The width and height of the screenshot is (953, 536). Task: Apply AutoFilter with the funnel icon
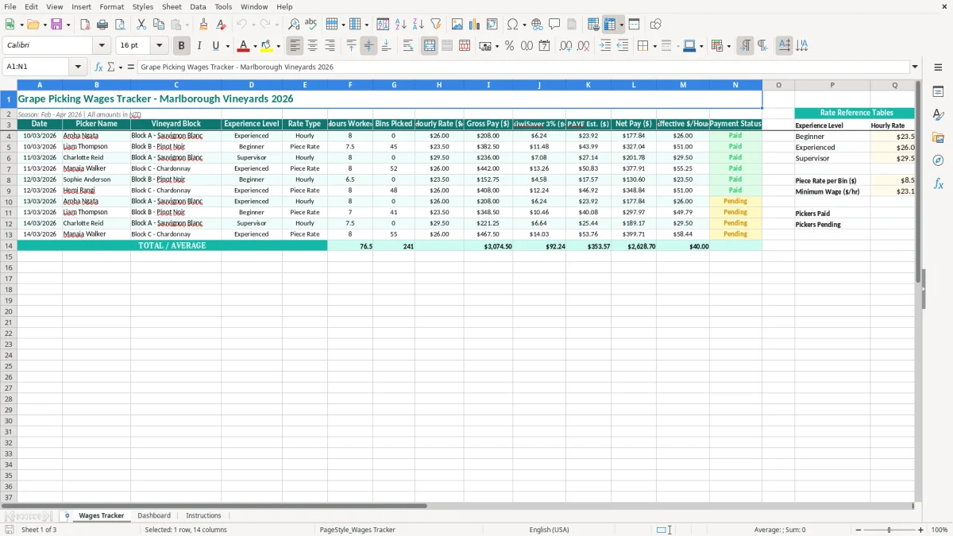pos(435,25)
